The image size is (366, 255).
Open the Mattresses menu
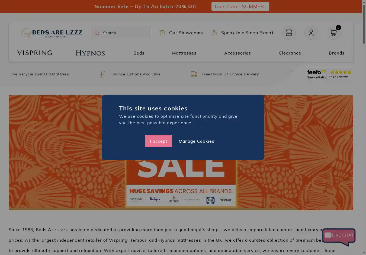pyautogui.click(x=184, y=53)
